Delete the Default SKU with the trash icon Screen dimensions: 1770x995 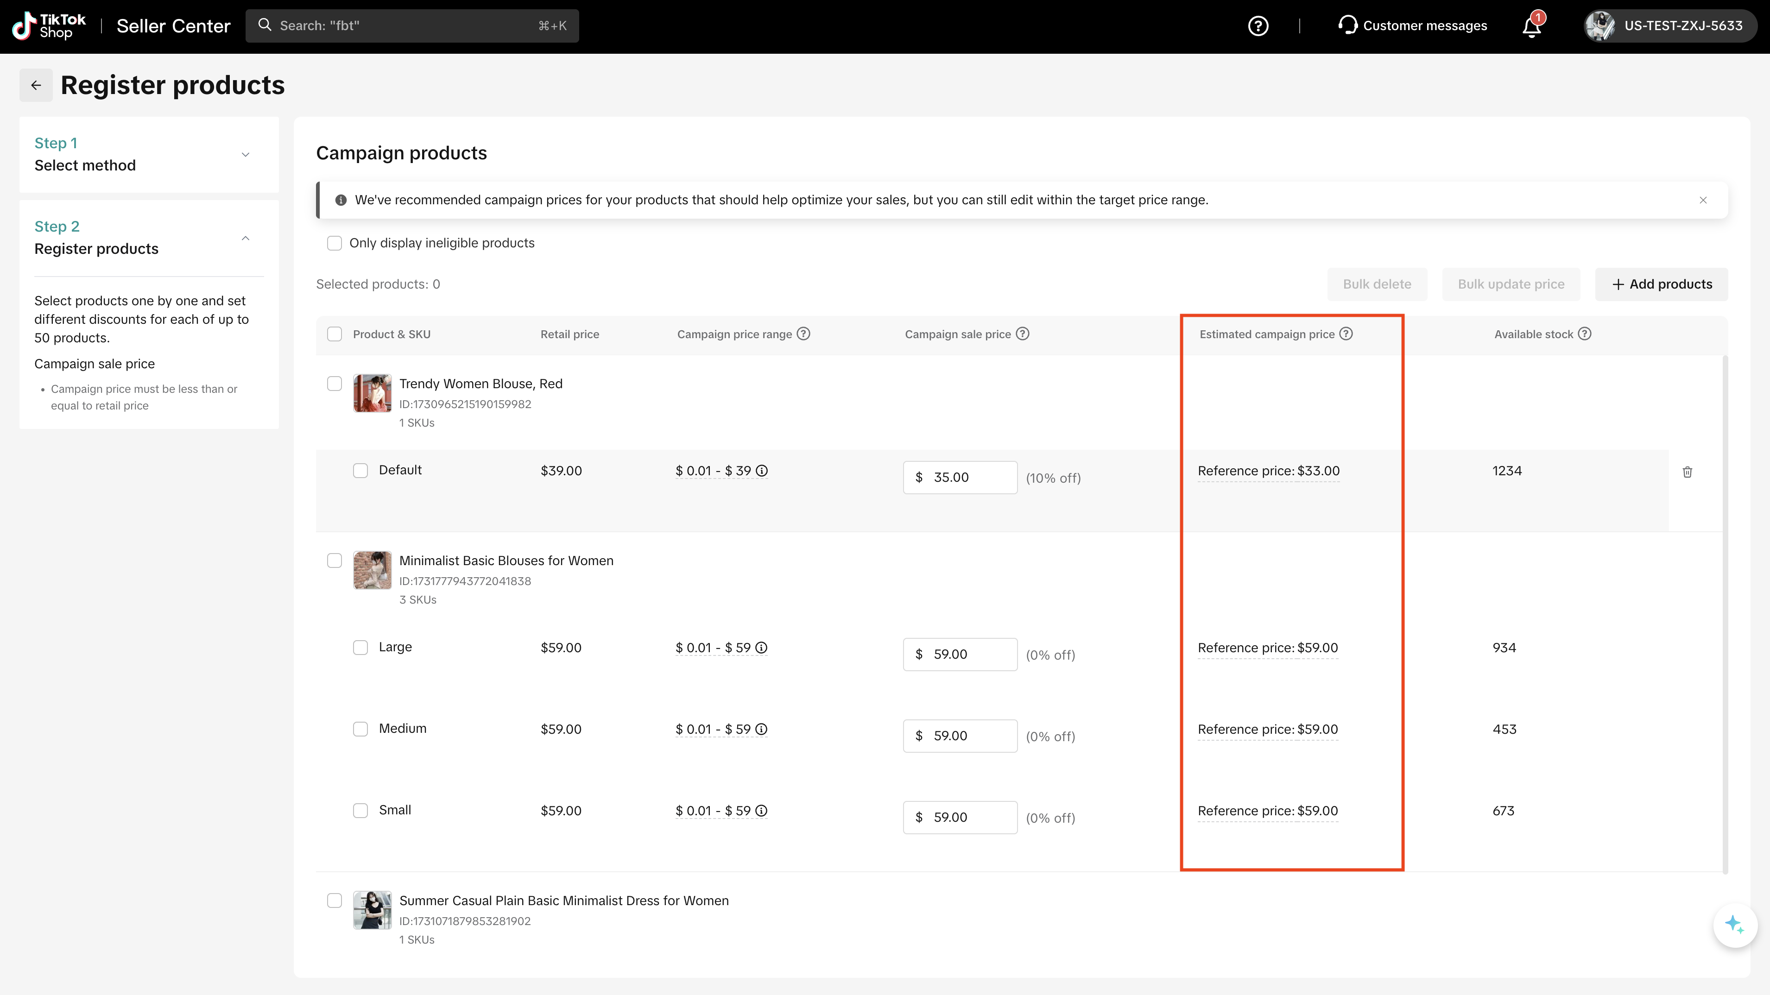coord(1687,472)
